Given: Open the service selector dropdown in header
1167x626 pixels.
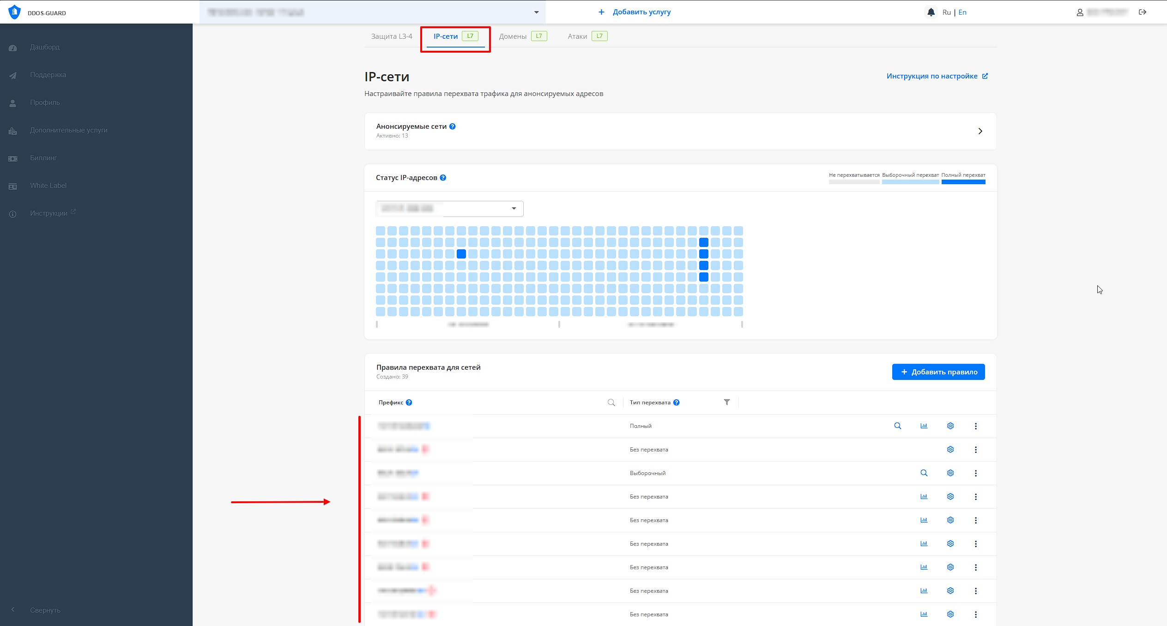Looking at the screenshot, I should [373, 12].
